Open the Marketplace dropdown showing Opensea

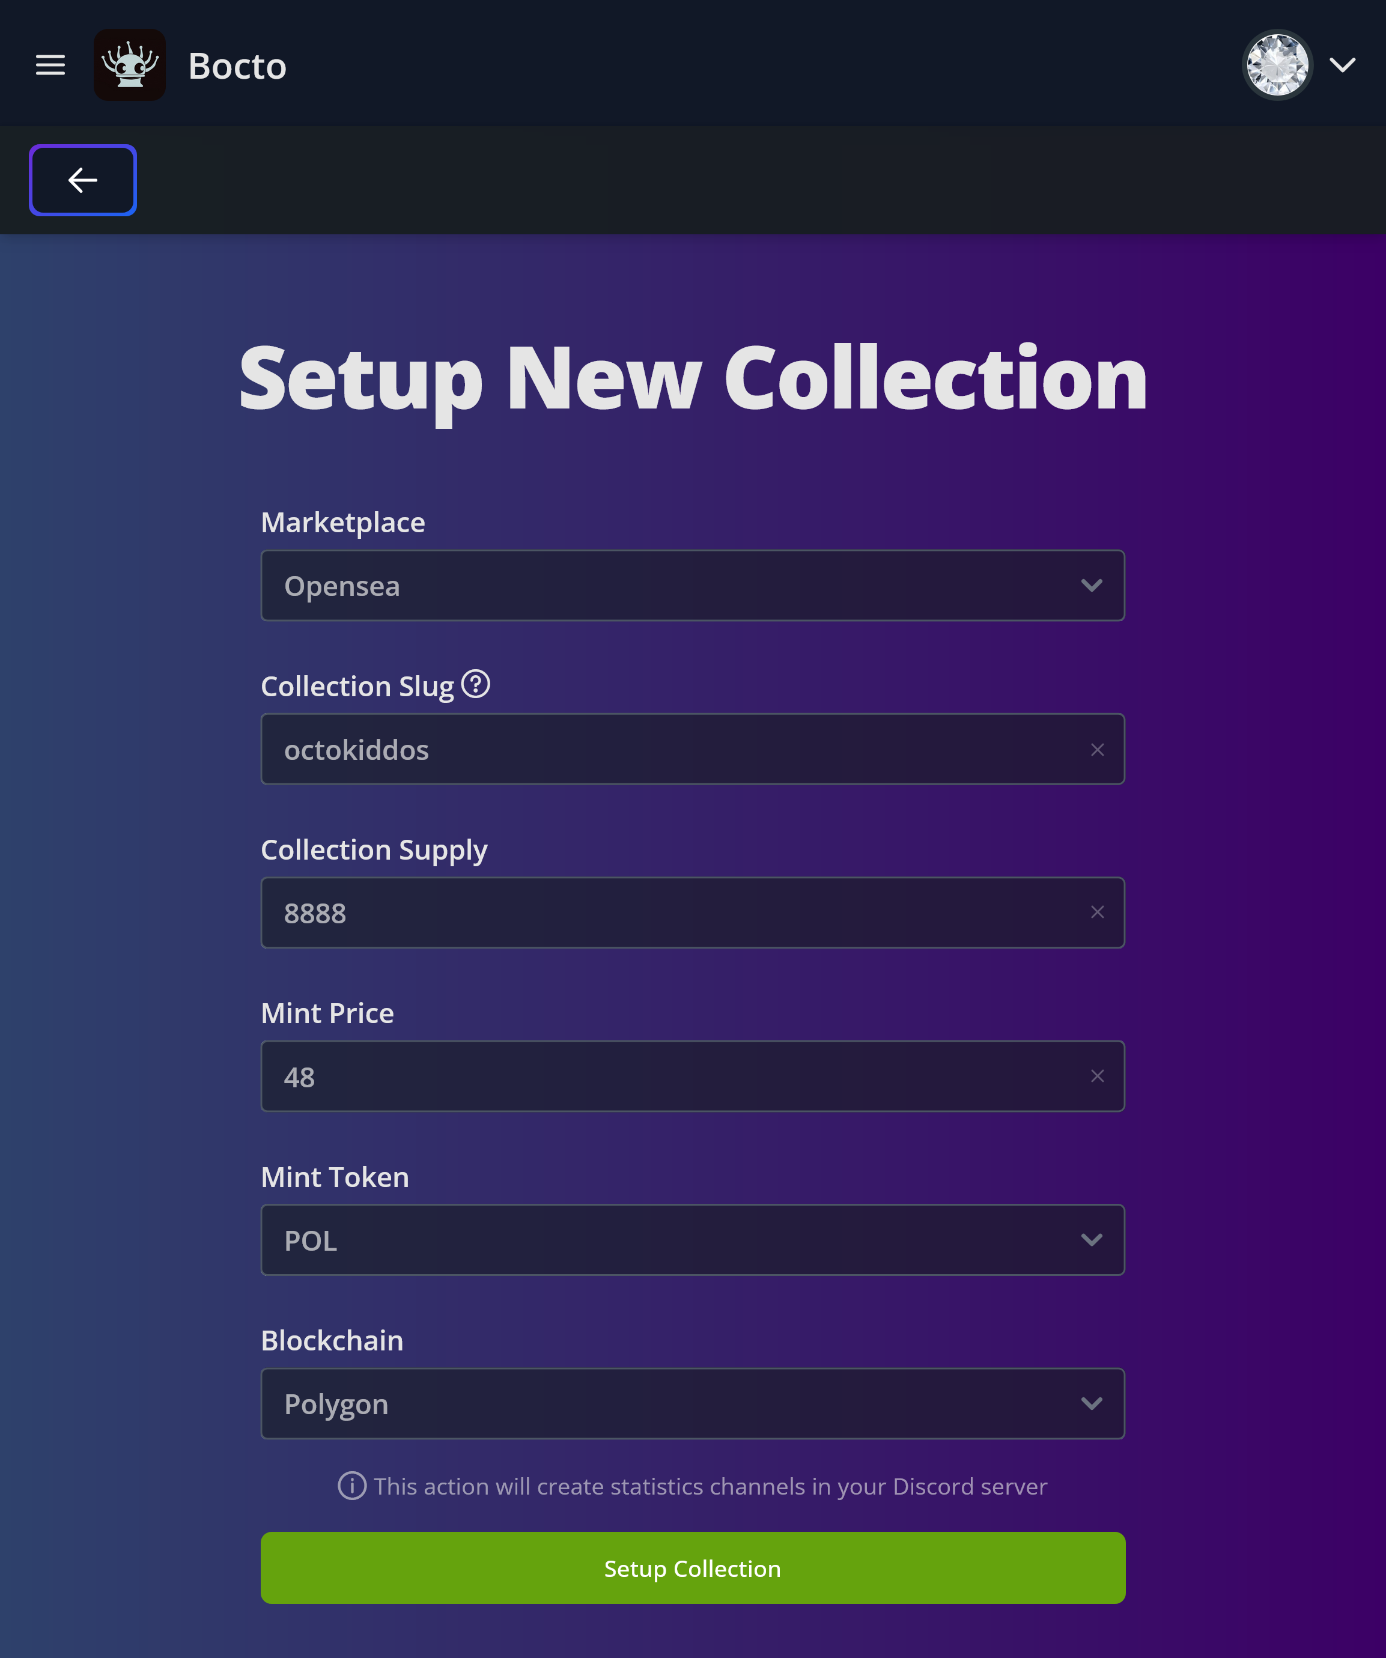[679, 585]
